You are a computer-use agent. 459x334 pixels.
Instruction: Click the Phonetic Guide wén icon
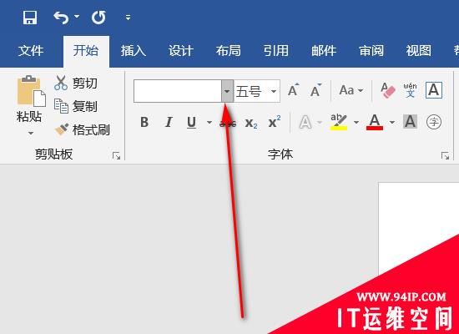[410, 90]
